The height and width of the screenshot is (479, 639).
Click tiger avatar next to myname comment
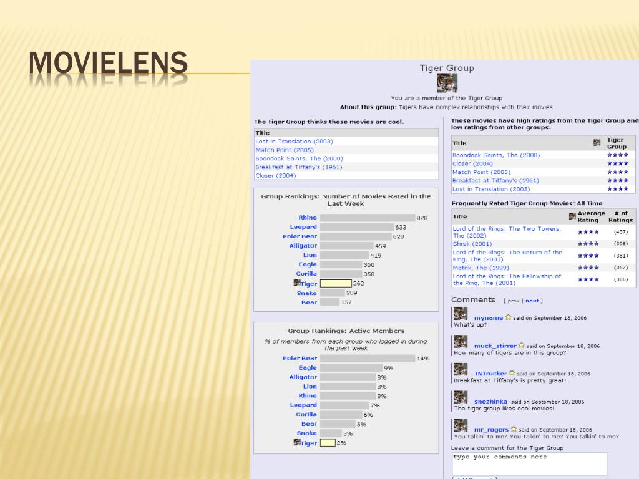(x=461, y=314)
